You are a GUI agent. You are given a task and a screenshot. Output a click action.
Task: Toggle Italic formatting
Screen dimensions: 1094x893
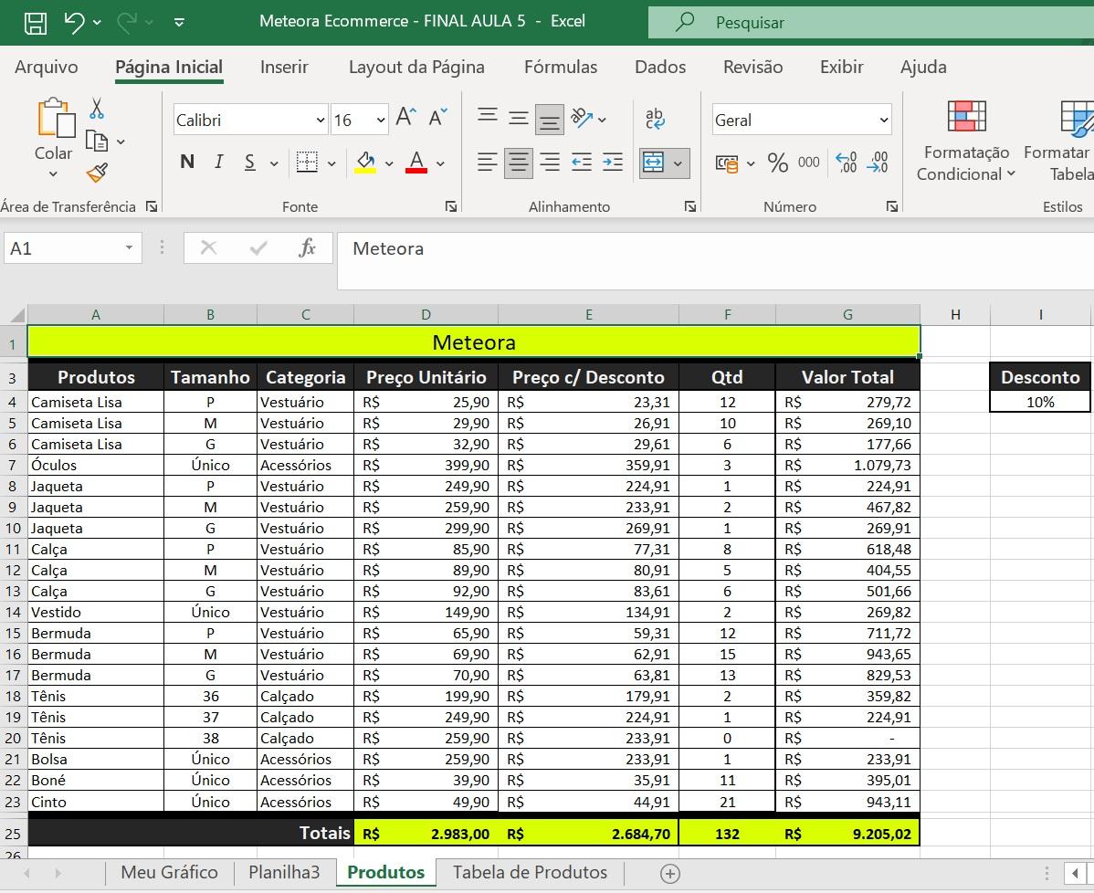[x=218, y=163]
